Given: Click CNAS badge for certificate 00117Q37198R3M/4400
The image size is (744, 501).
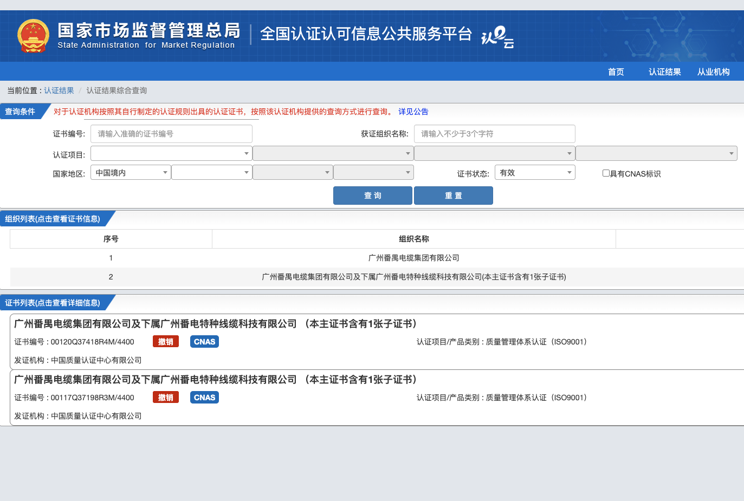Looking at the screenshot, I should [205, 398].
